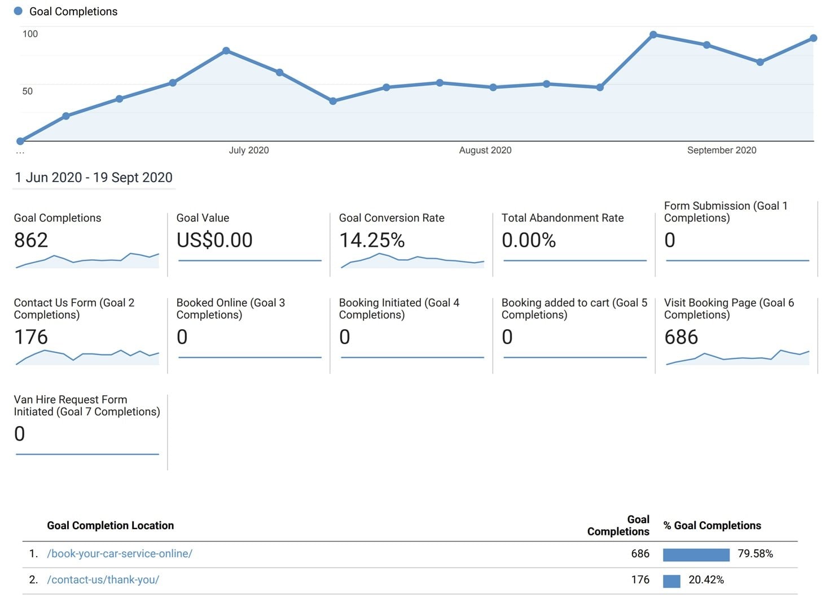Click the Visit Booking Page sparkline
The image size is (834, 599).
[738, 357]
